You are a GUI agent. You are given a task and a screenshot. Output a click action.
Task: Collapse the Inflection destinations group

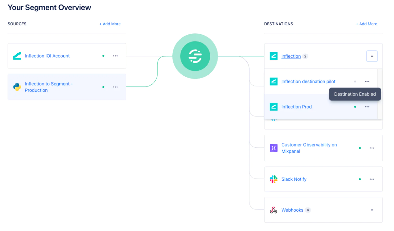pos(372,56)
